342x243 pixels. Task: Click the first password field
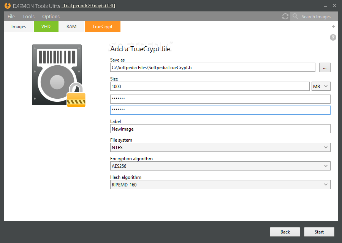220,99
